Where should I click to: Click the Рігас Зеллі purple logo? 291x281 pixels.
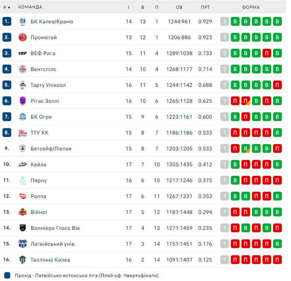tap(23, 101)
